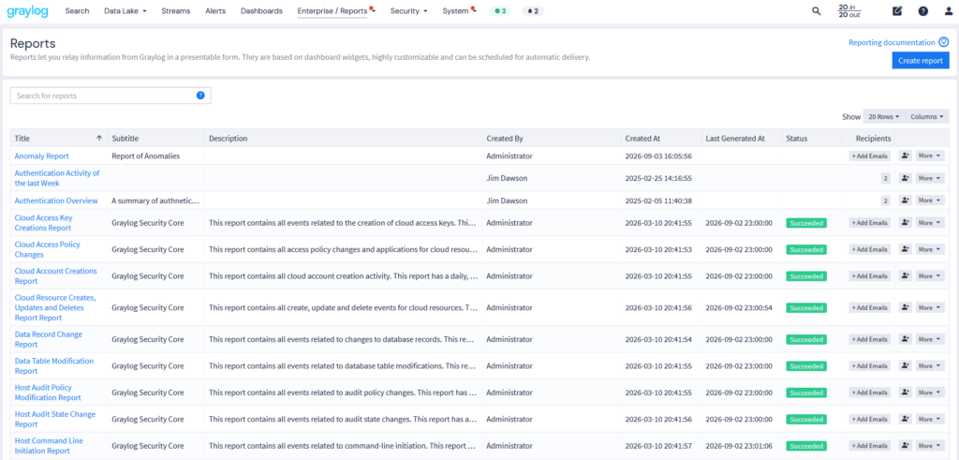Click share icon for Cloud Resource Creates report
The image size is (959, 460).
pos(906,307)
